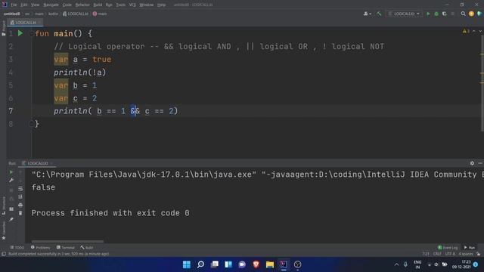
Task: Click the greyed-out Stop square in top toolbar
Action: pyautogui.click(x=453, y=14)
